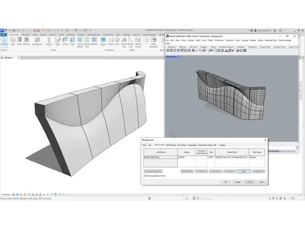Close the Manage Links dialog

point(265,140)
